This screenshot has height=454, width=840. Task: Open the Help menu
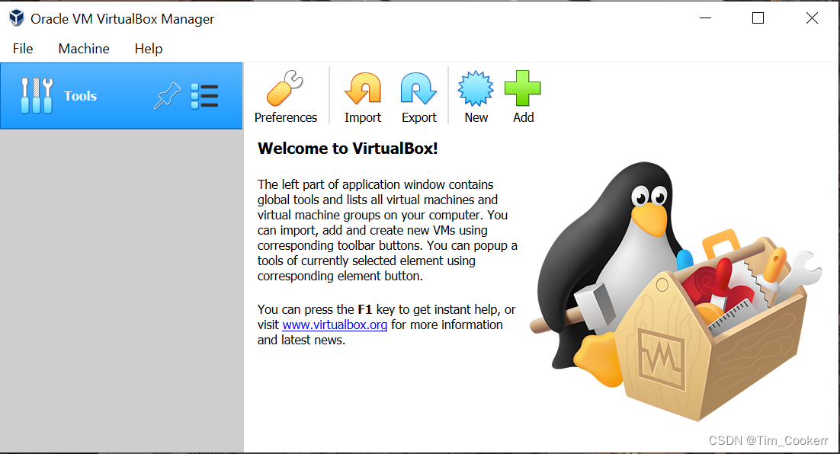(x=148, y=48)
